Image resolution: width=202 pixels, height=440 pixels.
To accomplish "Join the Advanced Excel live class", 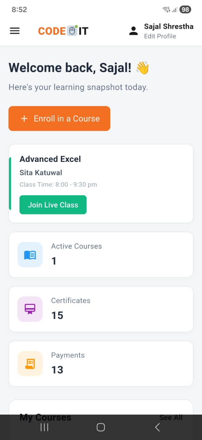I will 53,205.
